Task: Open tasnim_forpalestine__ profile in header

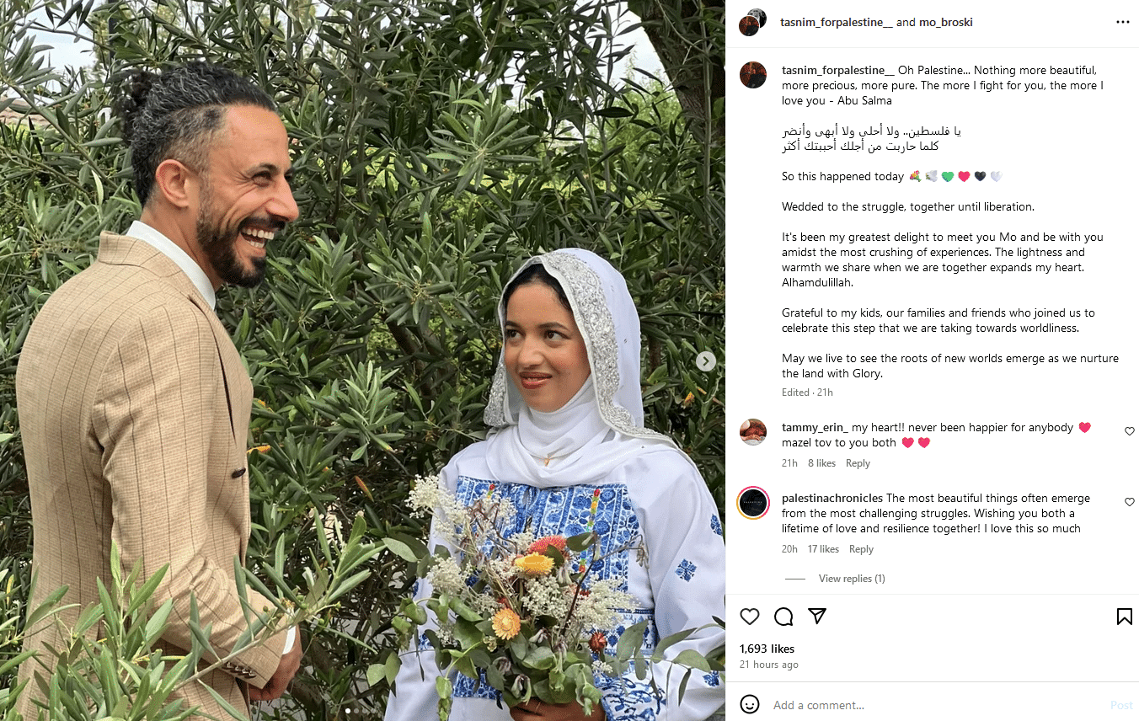Action: coord(837,23)
